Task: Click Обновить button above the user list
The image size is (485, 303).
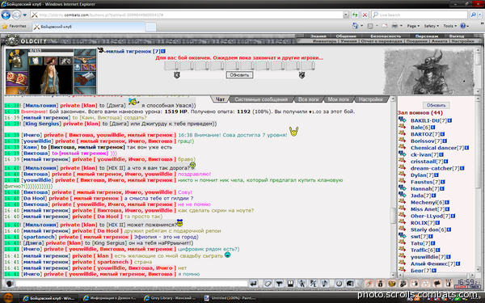Action: pyautogui.click(x=436, y=105)
